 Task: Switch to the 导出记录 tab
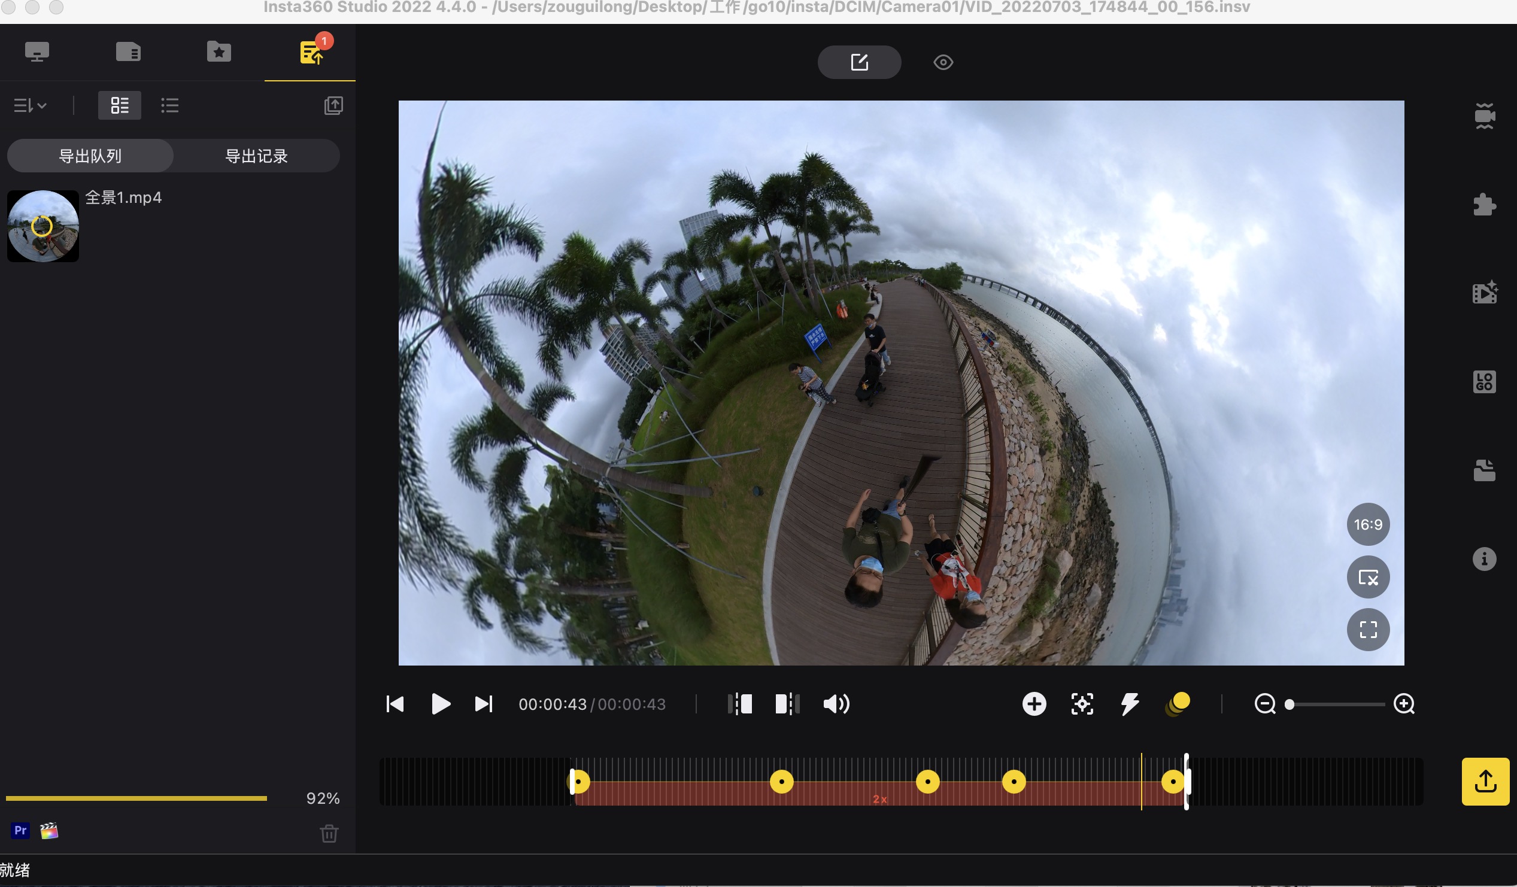click(256, 156)
